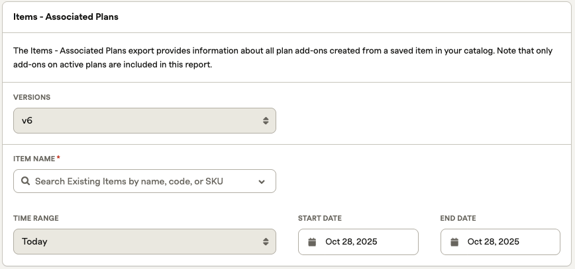Screen dimensions: 575x269
Task: Expand the Item Name chevron arrow
Action: pyautogui.click(x=262, y=182)
